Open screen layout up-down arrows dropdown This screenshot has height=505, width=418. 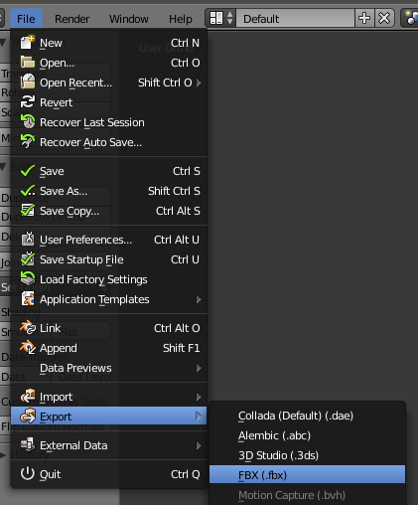click(x=230, y=18)
